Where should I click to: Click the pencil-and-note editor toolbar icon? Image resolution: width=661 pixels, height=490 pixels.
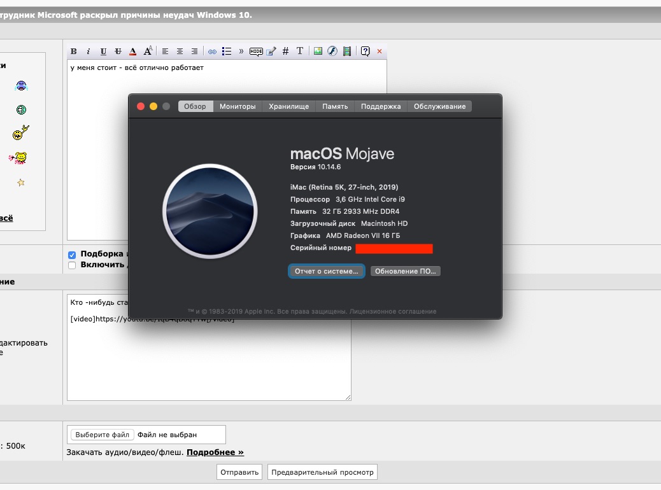click(271, 52)
